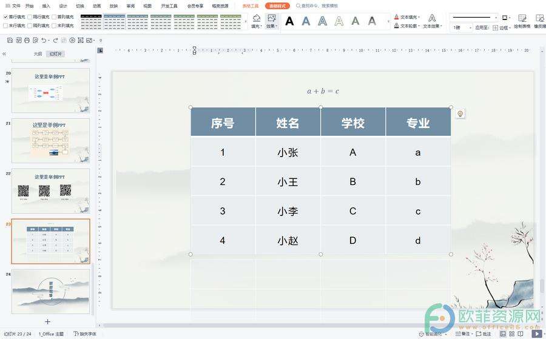Collapse the slide panel with double chevron
The height and width of the screenshot is (339, 546).
click(x=4, y=54)
